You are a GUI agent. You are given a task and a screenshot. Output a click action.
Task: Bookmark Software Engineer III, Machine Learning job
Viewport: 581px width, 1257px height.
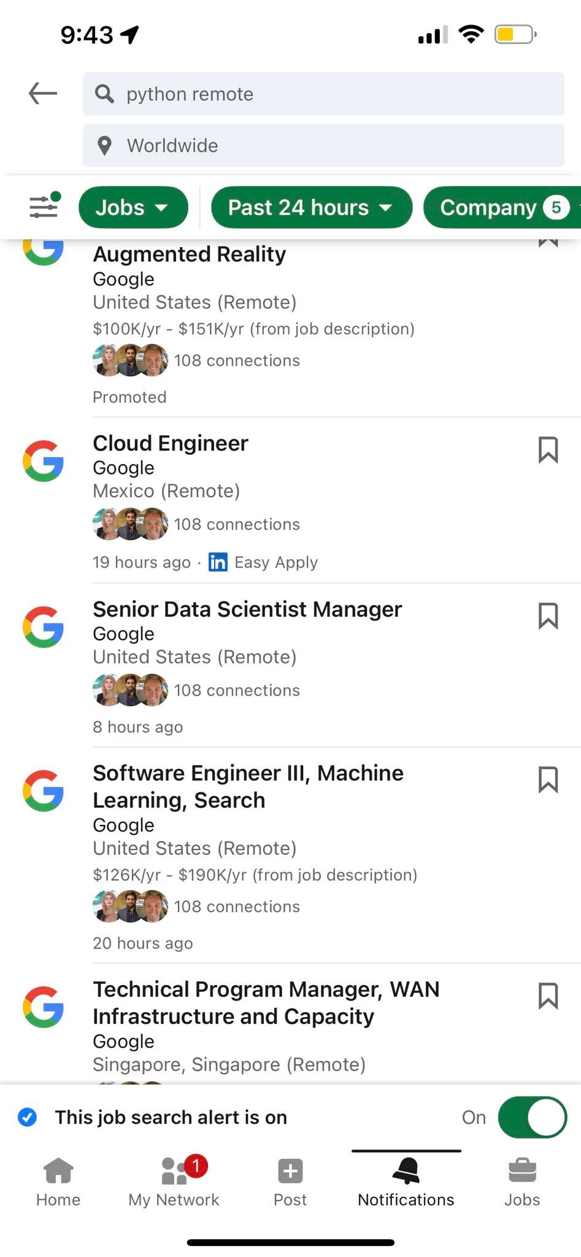click(548, 779)
